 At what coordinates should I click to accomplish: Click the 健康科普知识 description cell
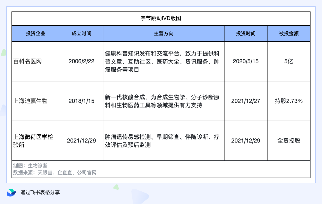tap(164, 61)
